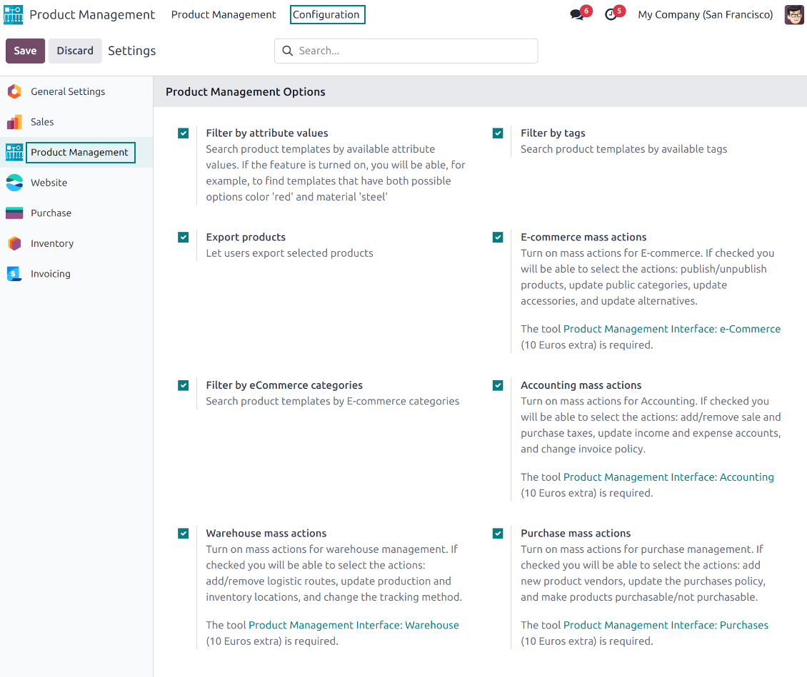Open Product Management Interface: e-Commerce link
This screenshot has width=807, height=677.
pos(671,329)
